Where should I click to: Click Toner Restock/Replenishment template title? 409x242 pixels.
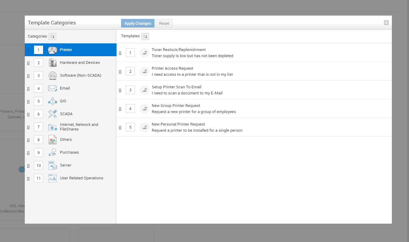coord(179,50)
